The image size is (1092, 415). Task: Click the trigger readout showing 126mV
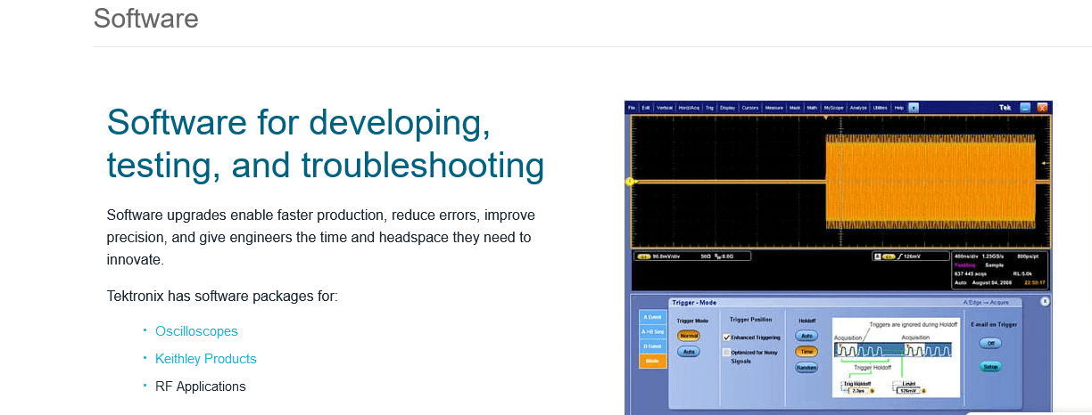pyautogui.click(x=911, y=256)
